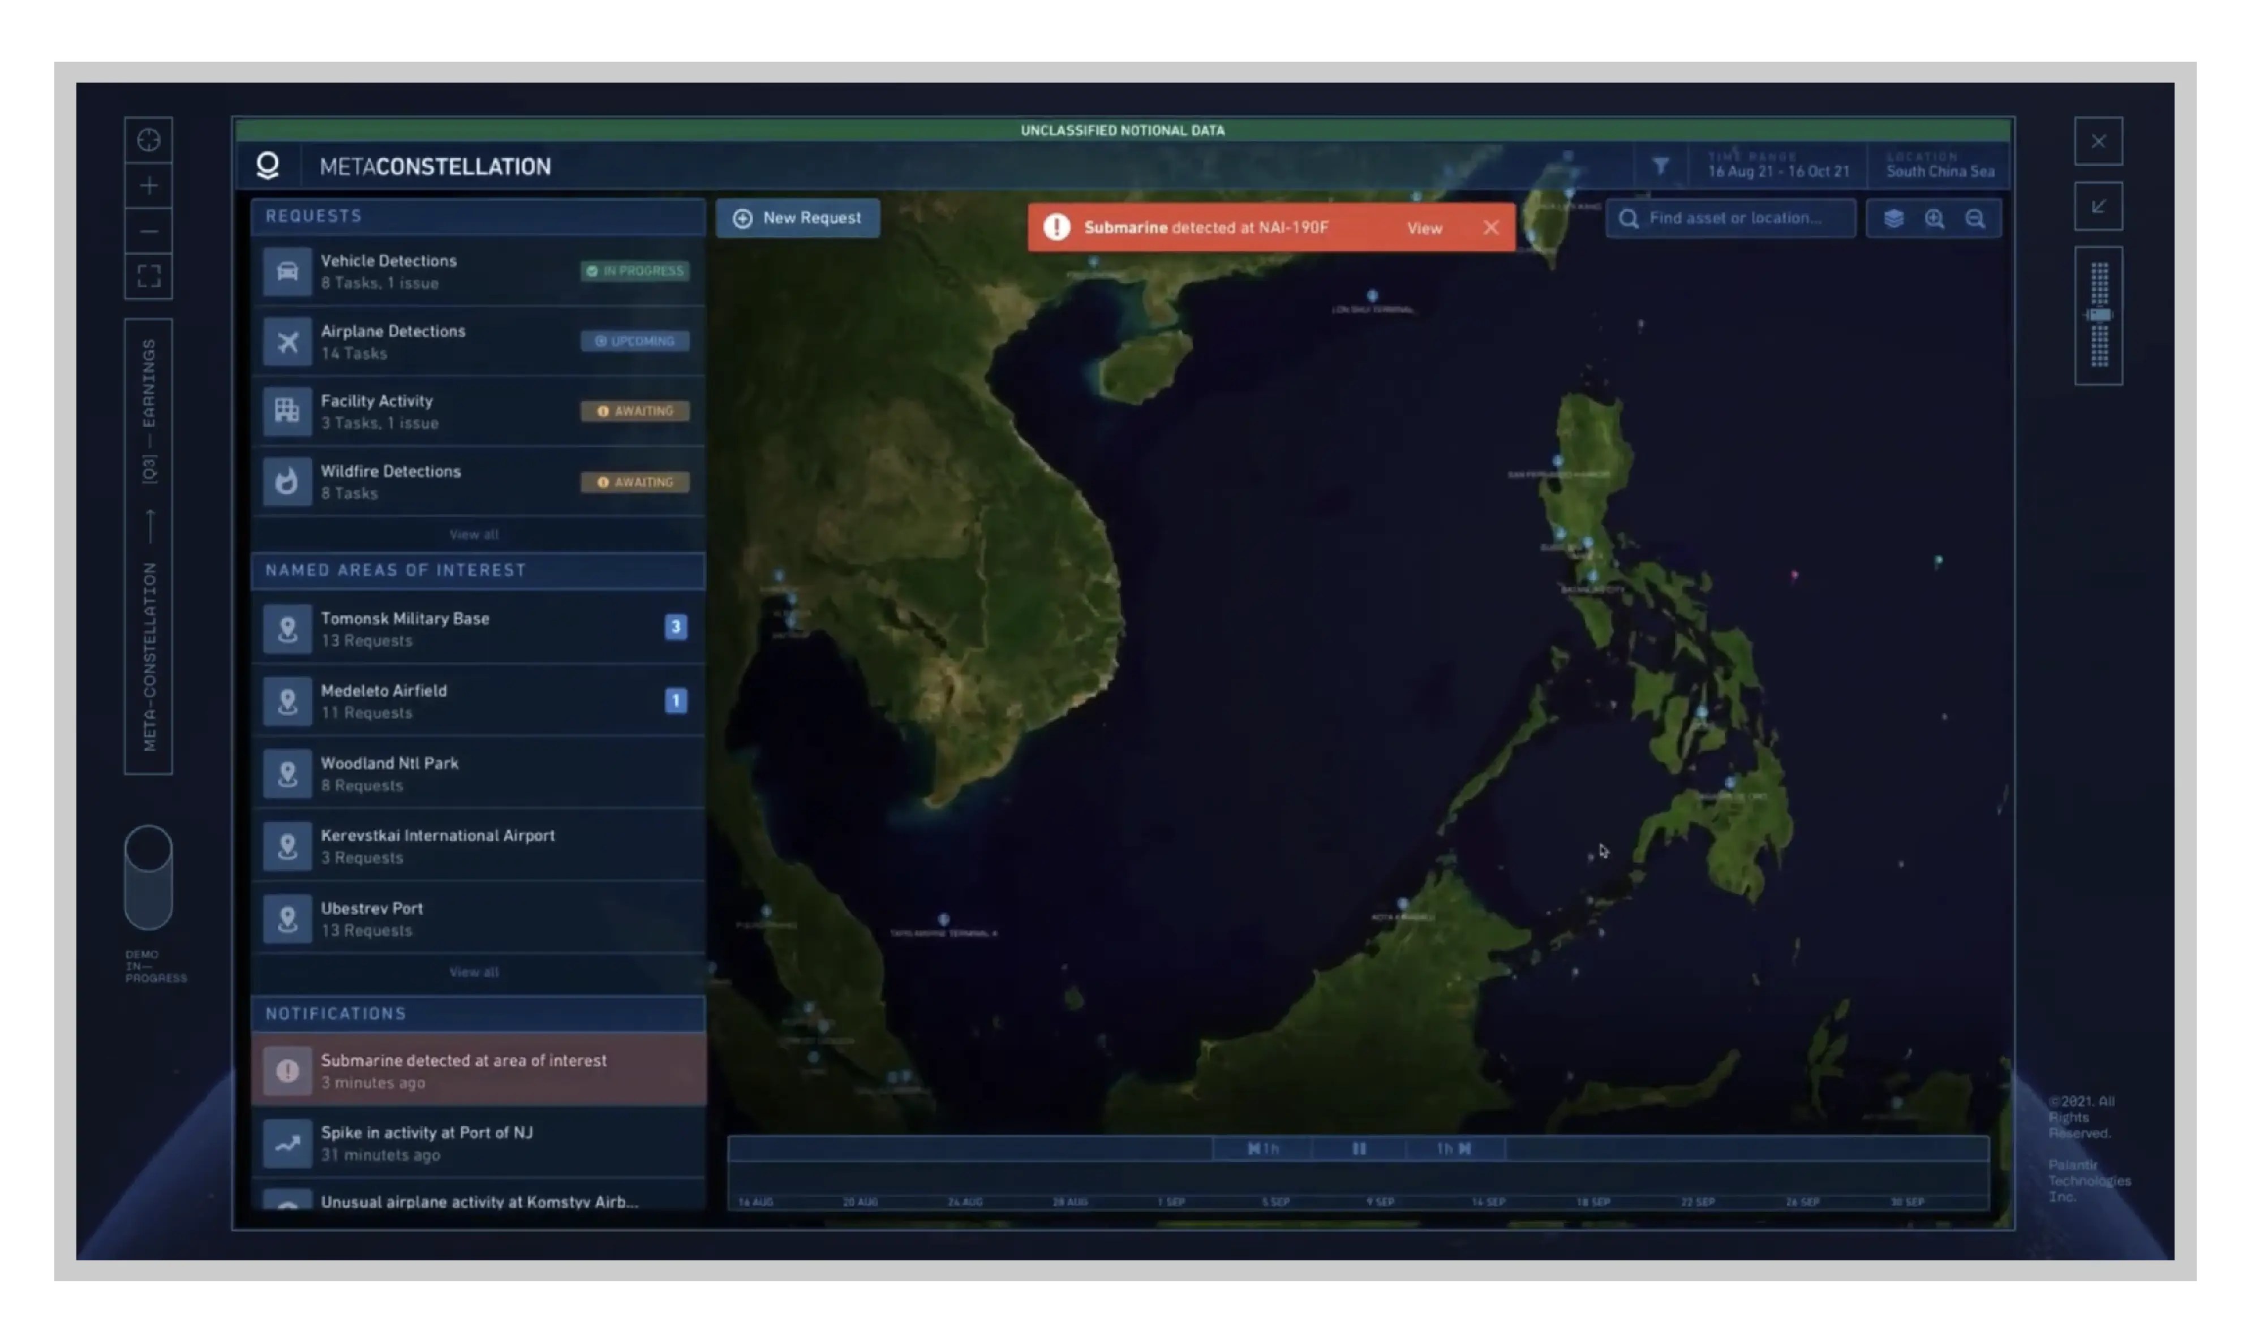Pause the timeline playback

click(1359, 1148)
